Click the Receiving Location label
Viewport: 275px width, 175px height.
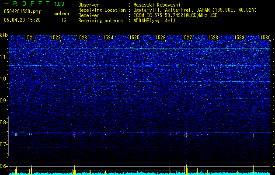point(102,10)
